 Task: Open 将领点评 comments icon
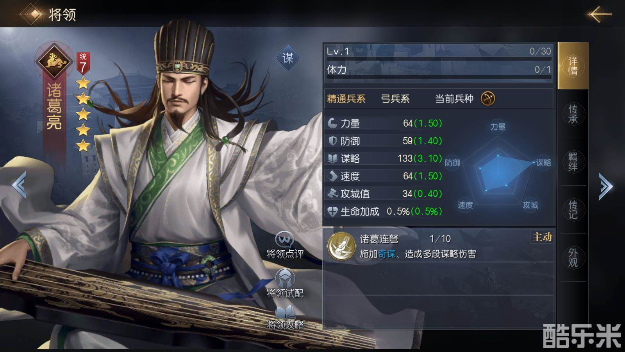point(285,239)
